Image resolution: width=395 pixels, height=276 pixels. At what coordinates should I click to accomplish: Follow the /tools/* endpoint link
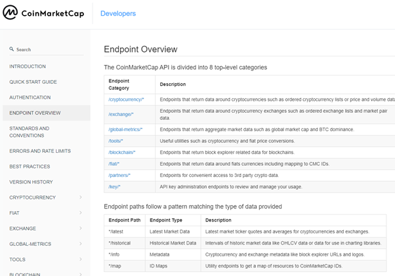pyautogui.click(x=116, y=141)
